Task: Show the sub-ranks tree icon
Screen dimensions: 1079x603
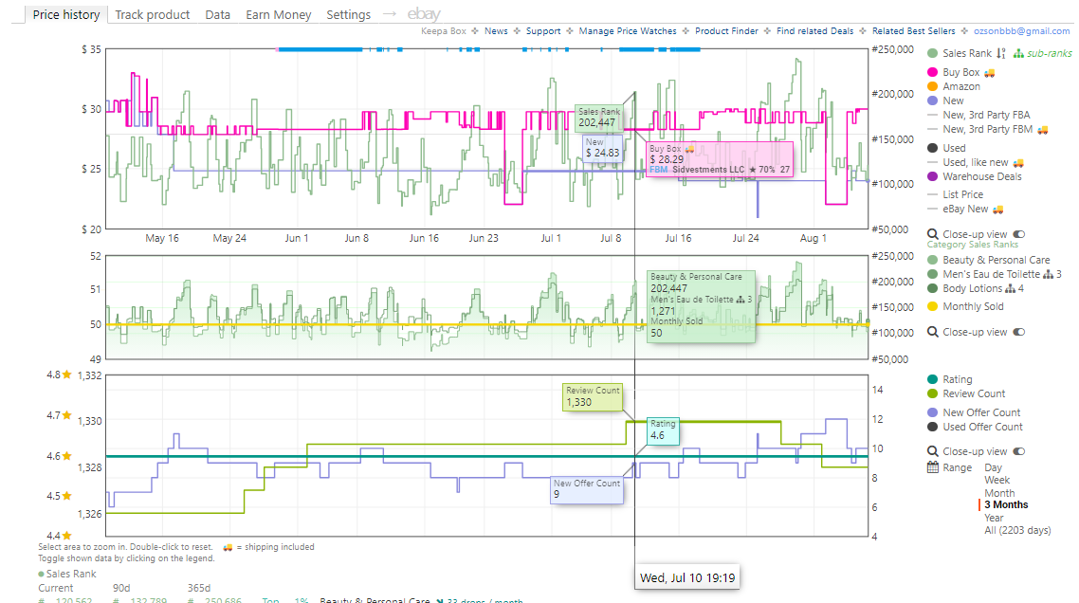Action: (1017, 53)
